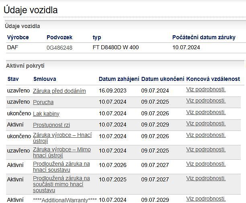The height and width of the screenshot is (203, 246).
Task: Select start date 10.07.2025
Action: [x=113, y=179]
